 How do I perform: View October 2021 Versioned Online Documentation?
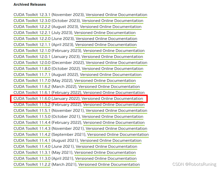pyautogui.click(x=113, y=117)
